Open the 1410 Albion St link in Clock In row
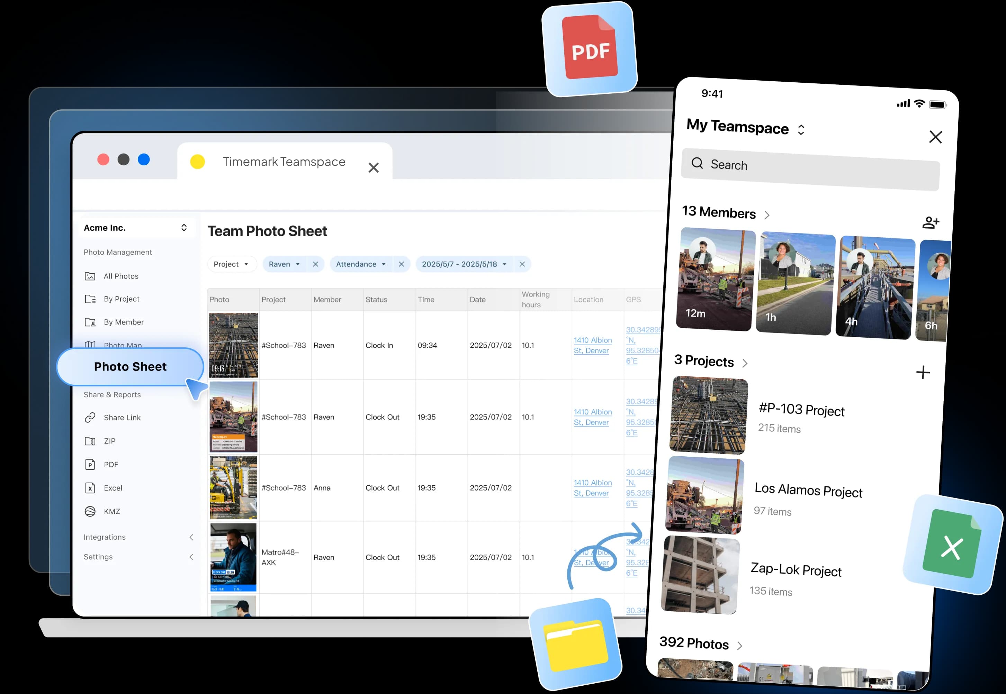The width and height of the screenshot is (1006, 694). coord(593,345)
